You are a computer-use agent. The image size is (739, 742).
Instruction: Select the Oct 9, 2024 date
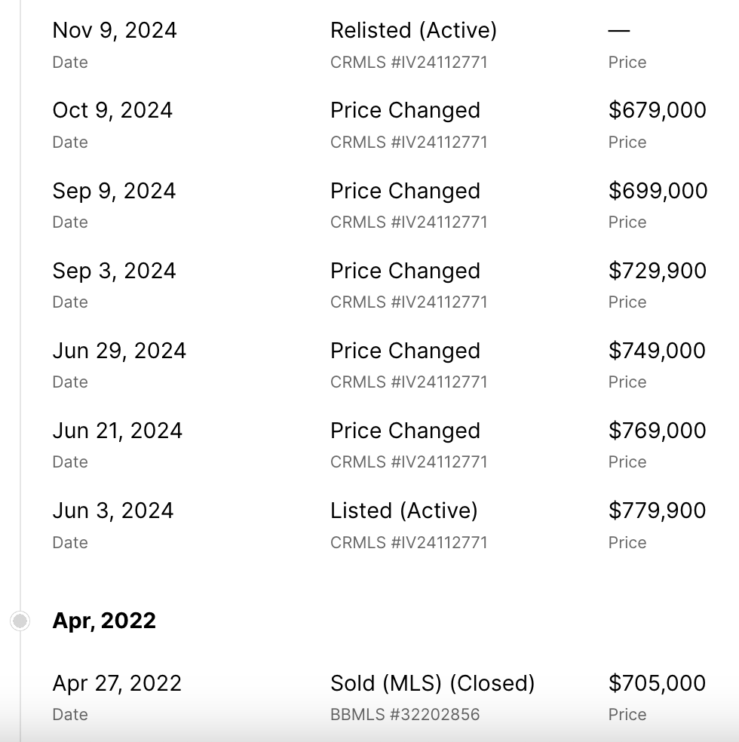[x=112, y=110]
